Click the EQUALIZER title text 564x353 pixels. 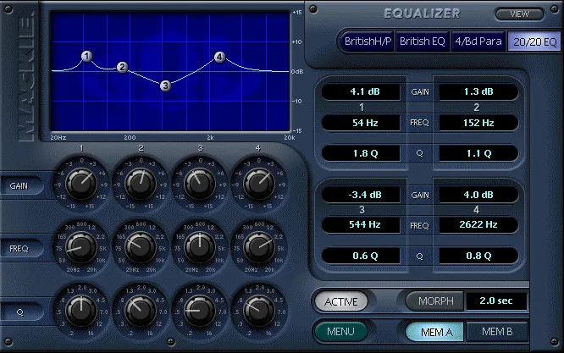tap(422, 14)
